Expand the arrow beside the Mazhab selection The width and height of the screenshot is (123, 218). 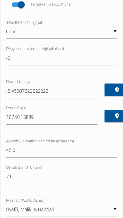[x=115, y=209]
